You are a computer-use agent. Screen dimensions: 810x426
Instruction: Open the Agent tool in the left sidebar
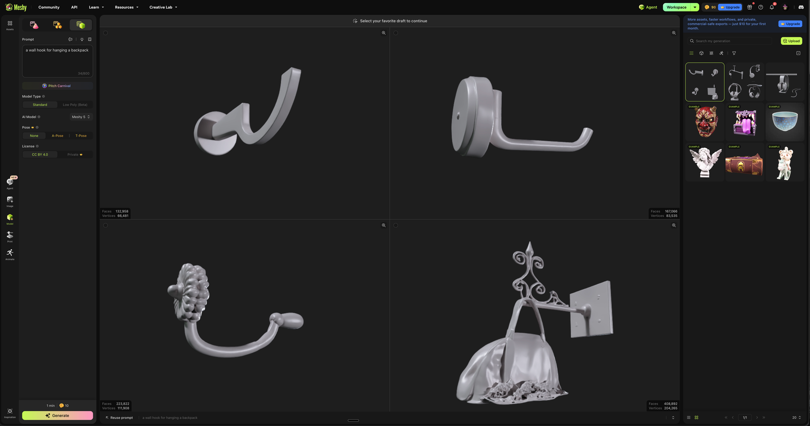click(10, 183)
